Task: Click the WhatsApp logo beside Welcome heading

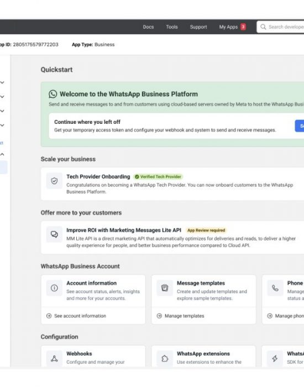Action: coord(53,94)
